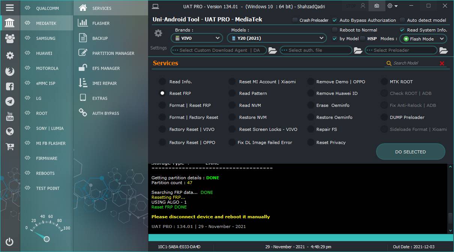Open the sidebar gear settings icon
Image resolution: width=454 pixels, height=252 pixels.
coord(10,55)
